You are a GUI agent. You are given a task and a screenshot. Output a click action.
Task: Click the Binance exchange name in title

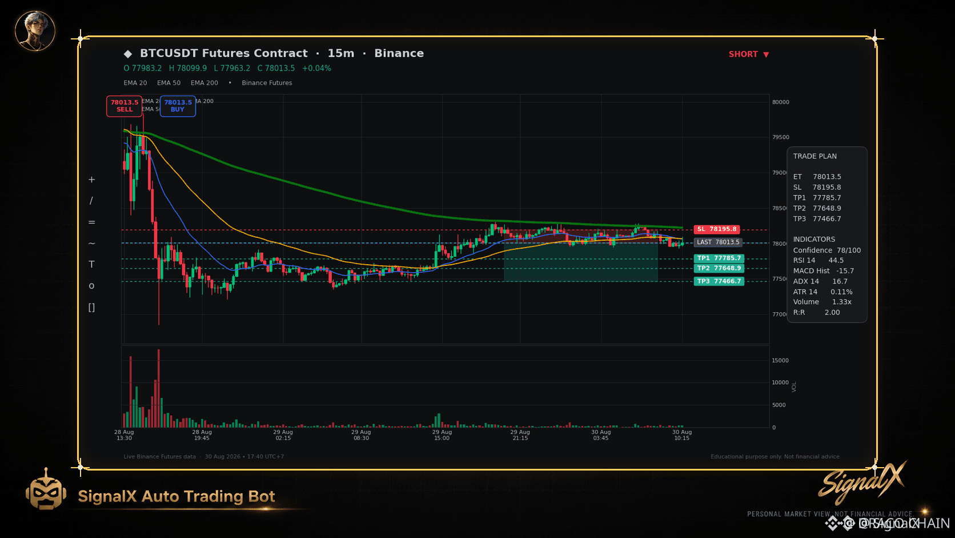click(x=399, y=53)
